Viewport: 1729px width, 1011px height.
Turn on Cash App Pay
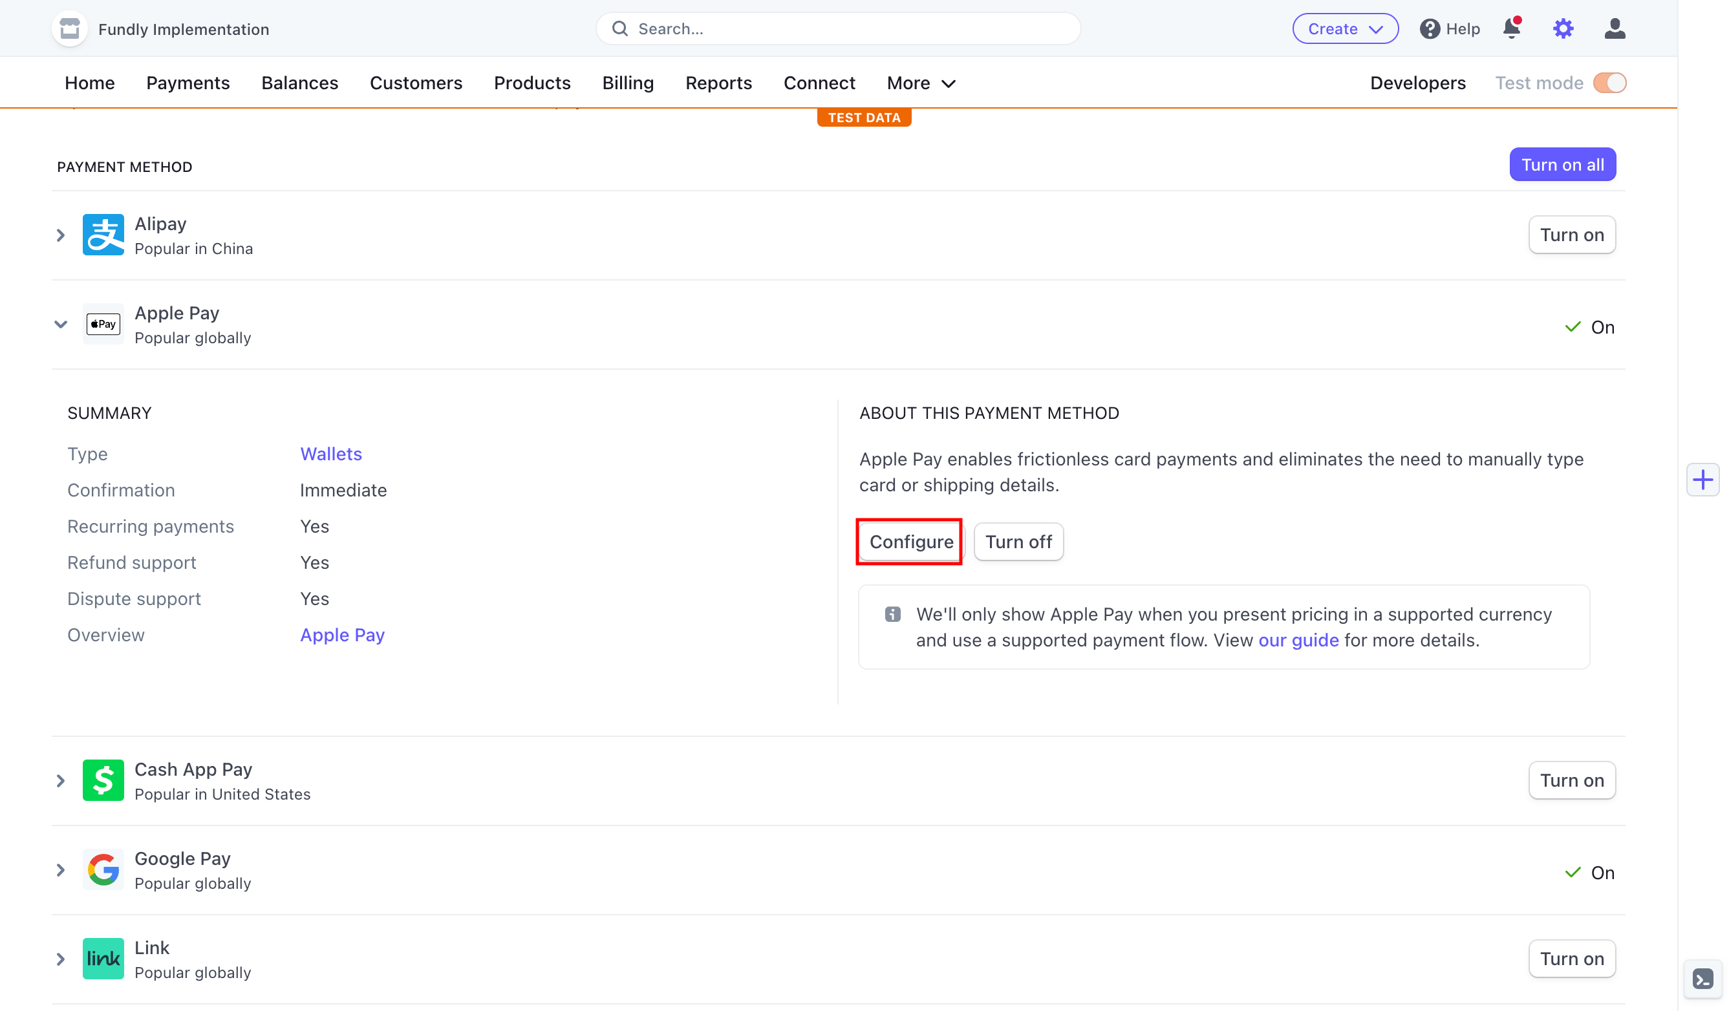click(x=1571, y=780)
